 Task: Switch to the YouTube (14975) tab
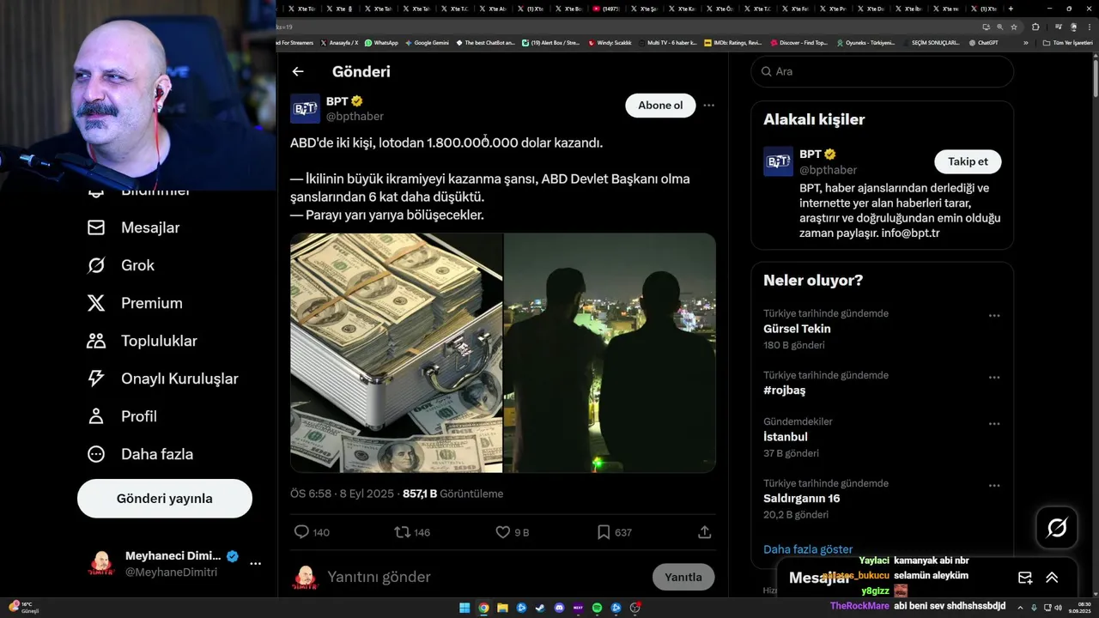607,9
